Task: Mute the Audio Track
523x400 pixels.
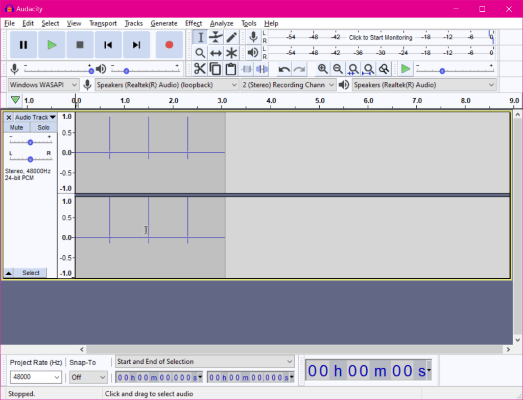Action: click(x=16, y=127)
